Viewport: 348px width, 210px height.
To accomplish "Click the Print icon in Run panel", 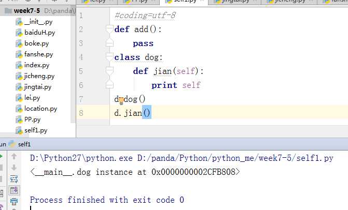I will (x=14, y=201).
